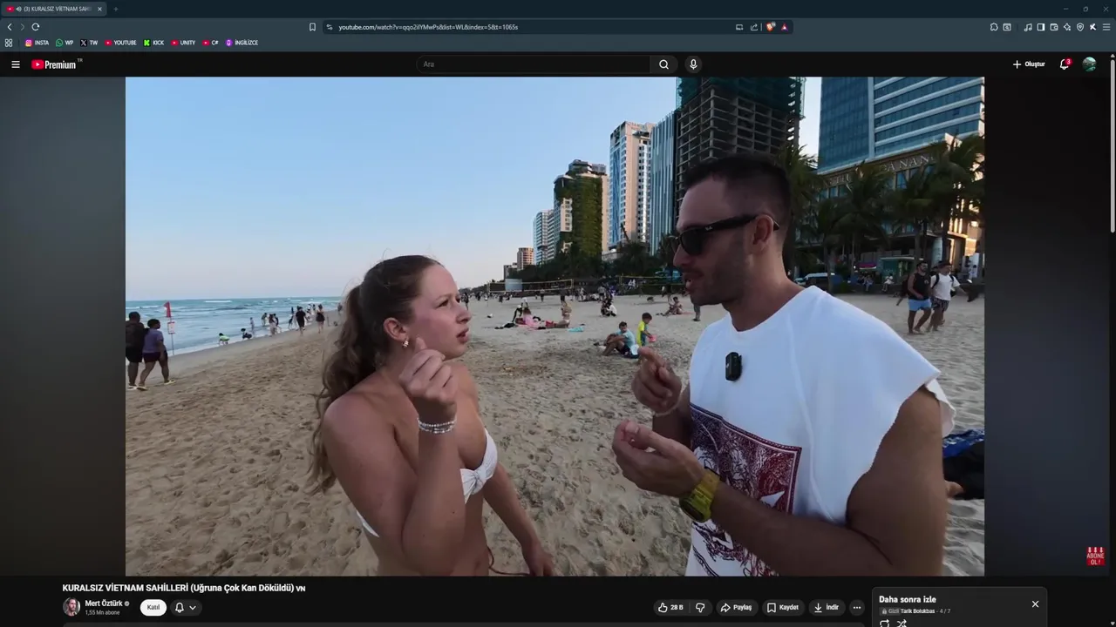The height and width of the screenshot is (627, 1116).
Task: Open the Leo AI sparkle icon
Action: tap(1067, 27)
